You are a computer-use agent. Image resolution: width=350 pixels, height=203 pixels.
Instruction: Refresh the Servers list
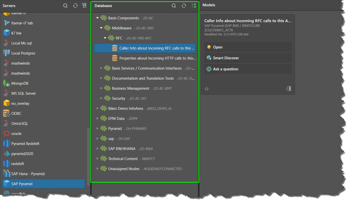tap(75, 6)
